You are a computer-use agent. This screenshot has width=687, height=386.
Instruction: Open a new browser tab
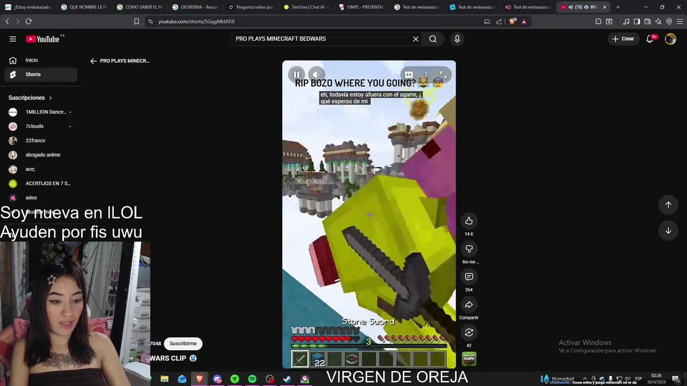pyautogui.click(x=618, y=7)
